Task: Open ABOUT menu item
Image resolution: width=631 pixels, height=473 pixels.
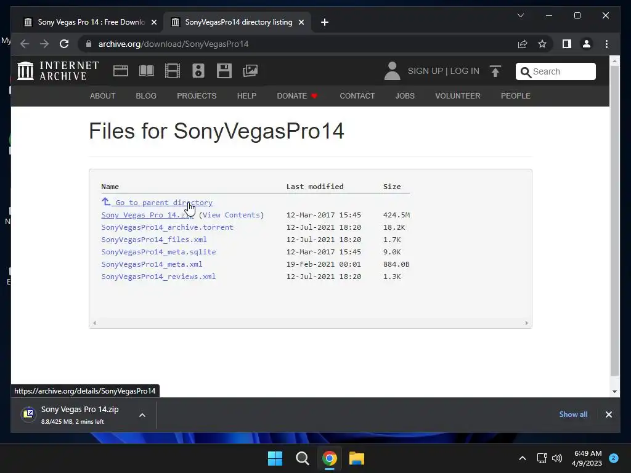Action: [x=103, y=95]
